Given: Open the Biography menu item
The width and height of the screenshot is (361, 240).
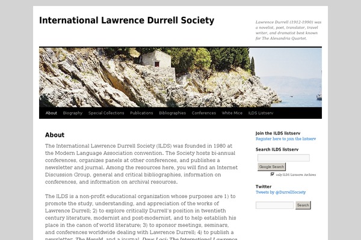Looking at the screenshot, I should coord(73,113).
